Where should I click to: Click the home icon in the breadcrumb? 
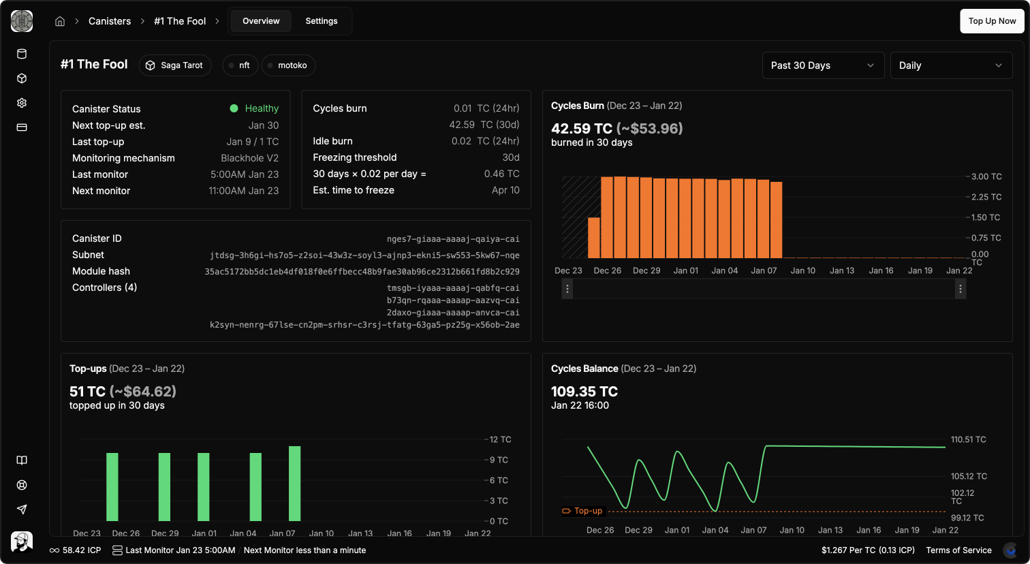59,21
